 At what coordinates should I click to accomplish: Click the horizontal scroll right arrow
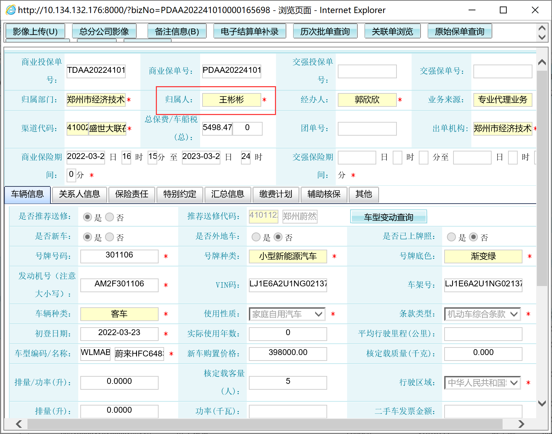pyautogui.click(x=521, y=424)
